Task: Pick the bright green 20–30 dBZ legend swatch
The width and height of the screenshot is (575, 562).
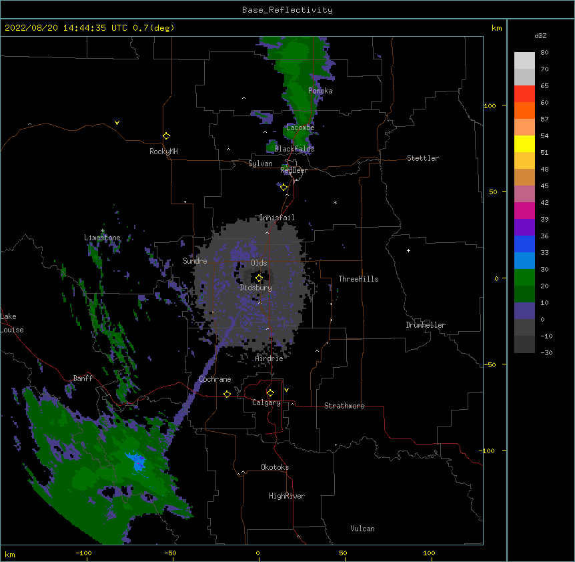Action: (524, 278)
